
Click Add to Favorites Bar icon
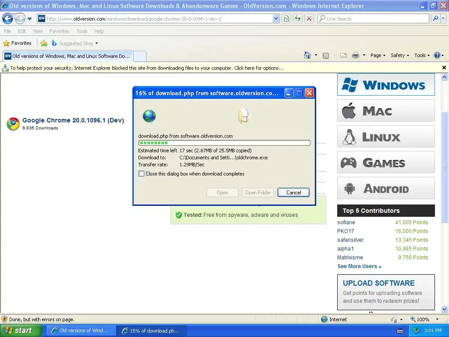[x=44, y=43]
